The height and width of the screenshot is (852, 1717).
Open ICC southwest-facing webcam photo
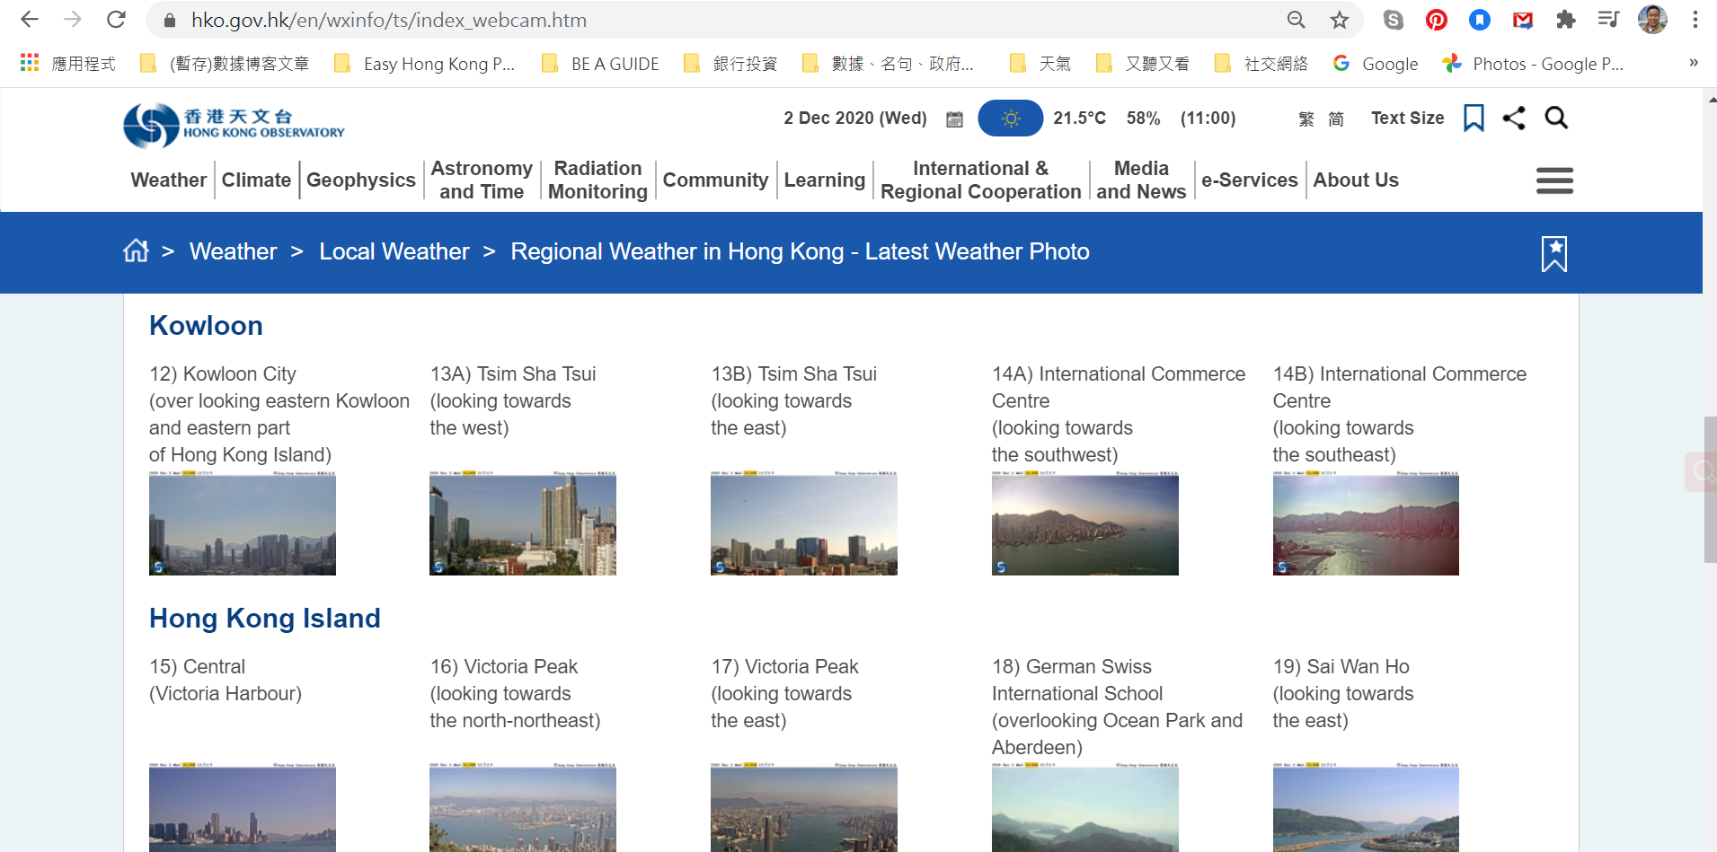[1085, 523]
